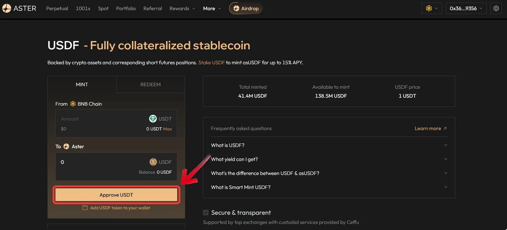The height and width of the screenshot is (230, 507).
Task: Open the BNB chain network selector icon
Action: (431, 8)
